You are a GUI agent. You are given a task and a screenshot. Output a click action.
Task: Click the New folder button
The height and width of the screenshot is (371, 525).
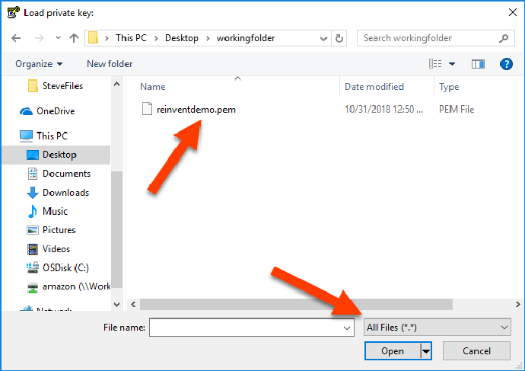(x=110, y=64)
